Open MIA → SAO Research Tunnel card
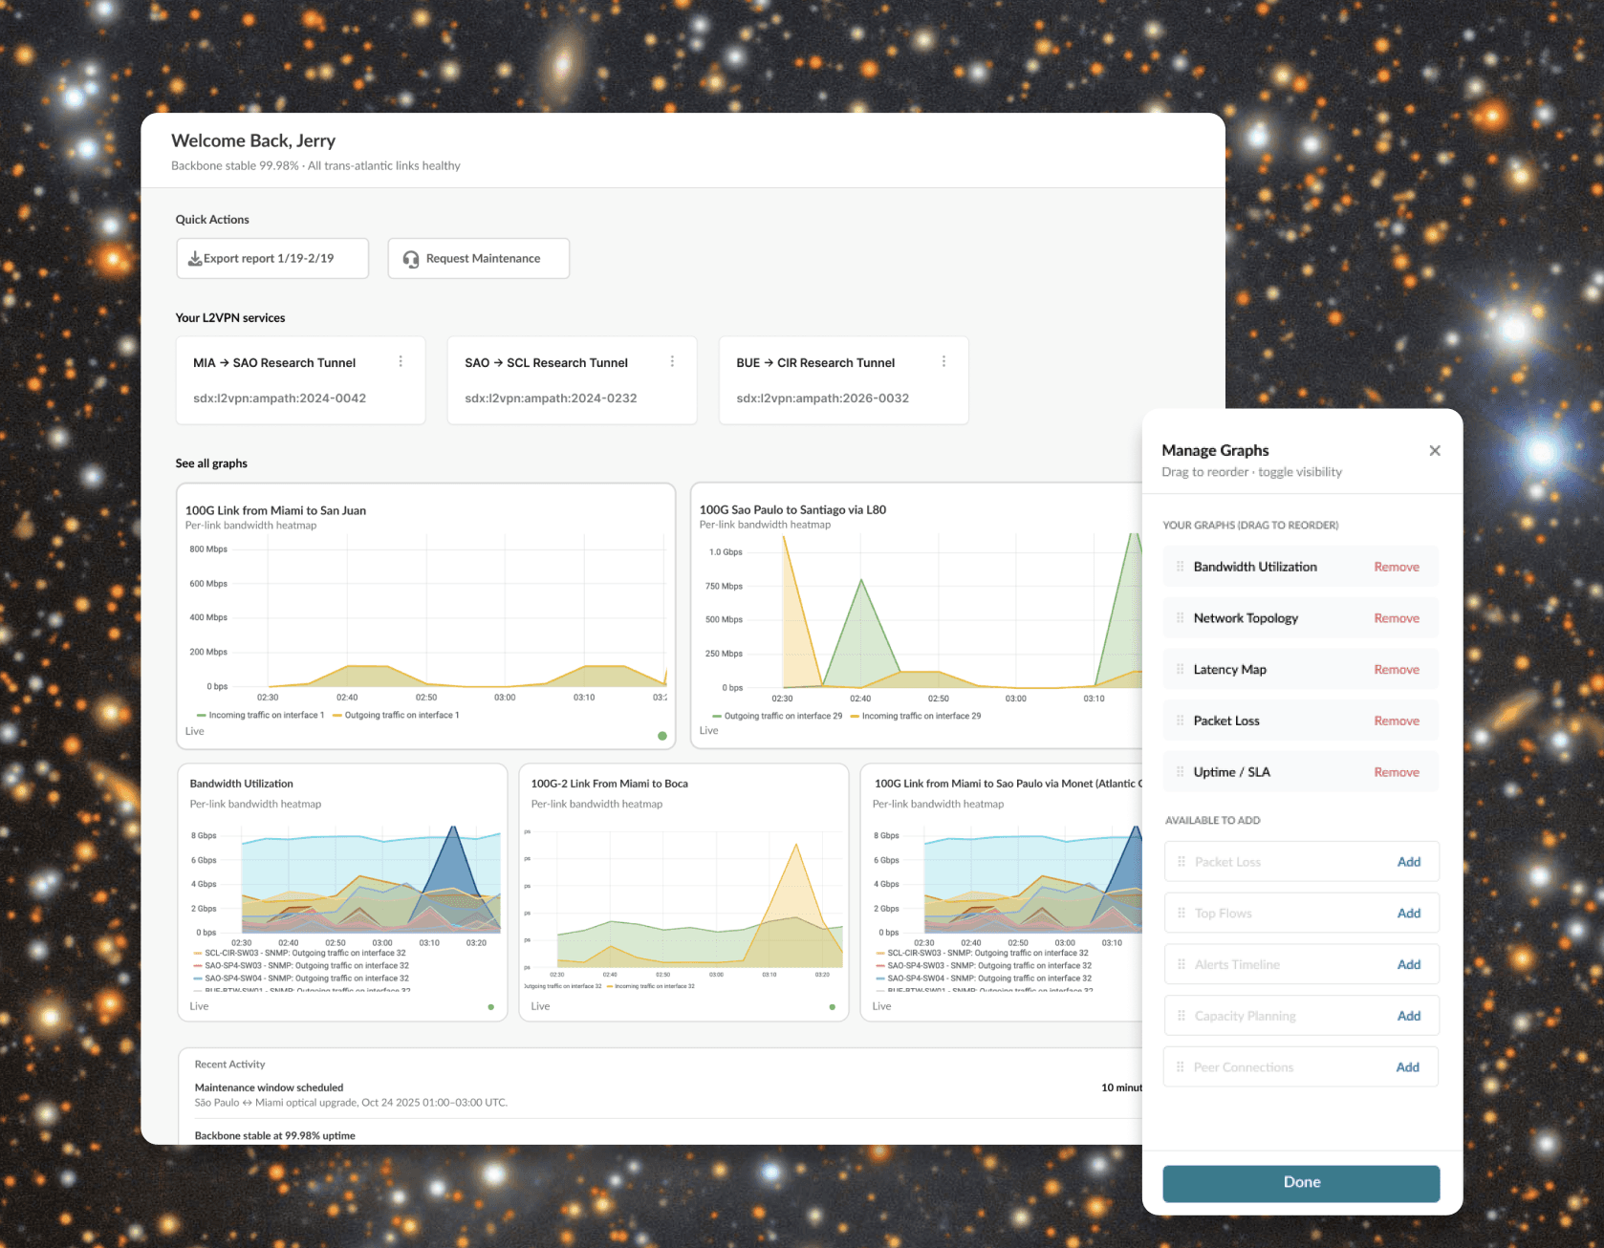1604x1248 pixels. click(x=300, y=380)
